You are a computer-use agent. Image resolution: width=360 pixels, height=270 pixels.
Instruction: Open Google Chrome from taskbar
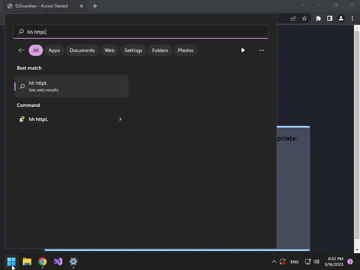click(x=43, y=262)
